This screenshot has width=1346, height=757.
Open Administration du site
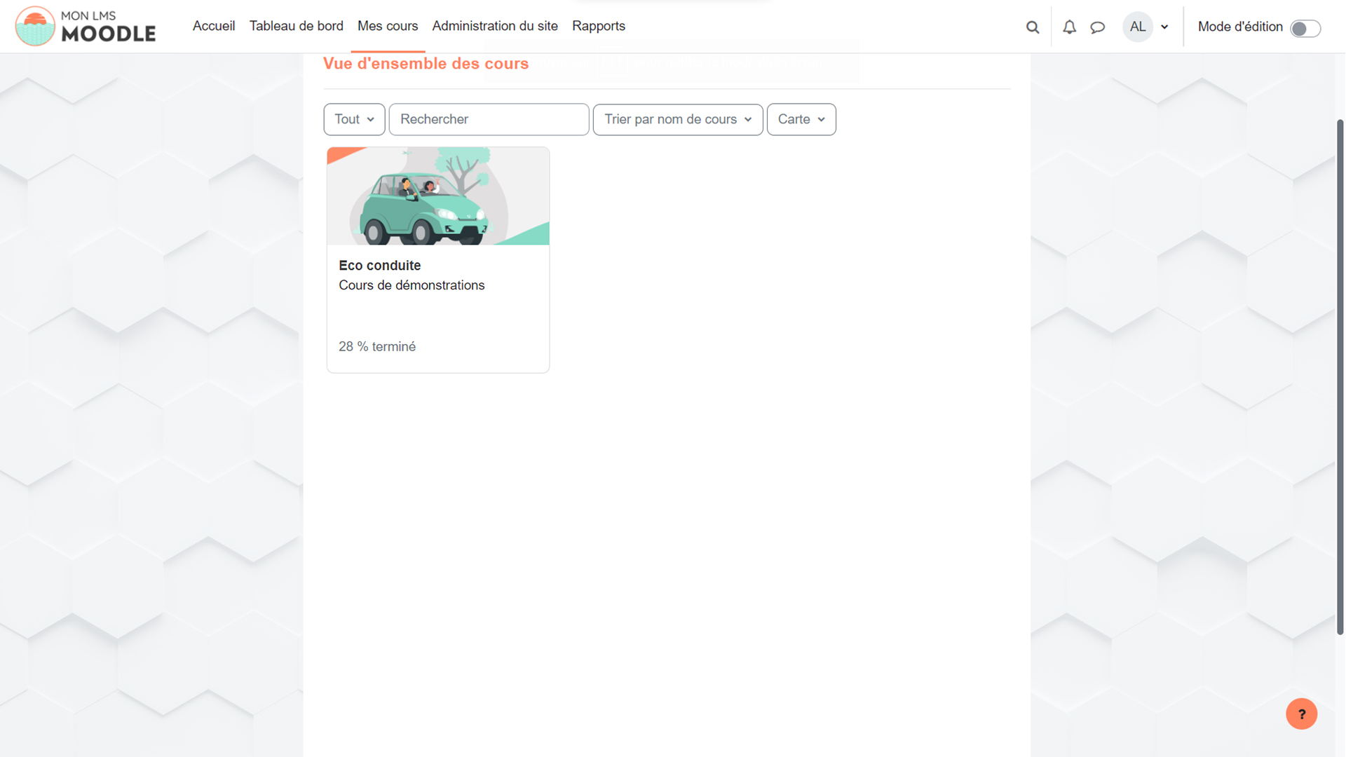click(x=495, y=26)
